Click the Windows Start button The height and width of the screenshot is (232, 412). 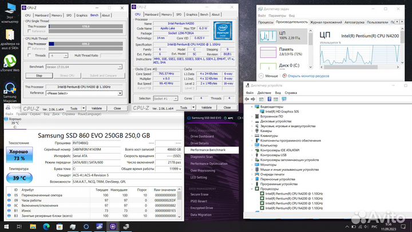(x=6, y=226)
